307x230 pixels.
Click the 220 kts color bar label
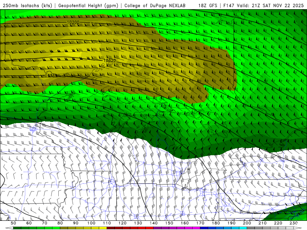pos(278,223)
